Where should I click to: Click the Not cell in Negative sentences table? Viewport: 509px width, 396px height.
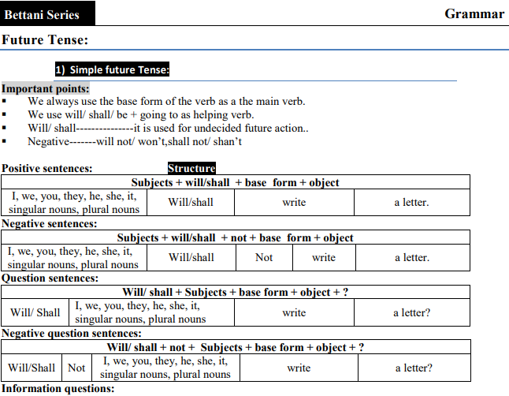point(264,257)
